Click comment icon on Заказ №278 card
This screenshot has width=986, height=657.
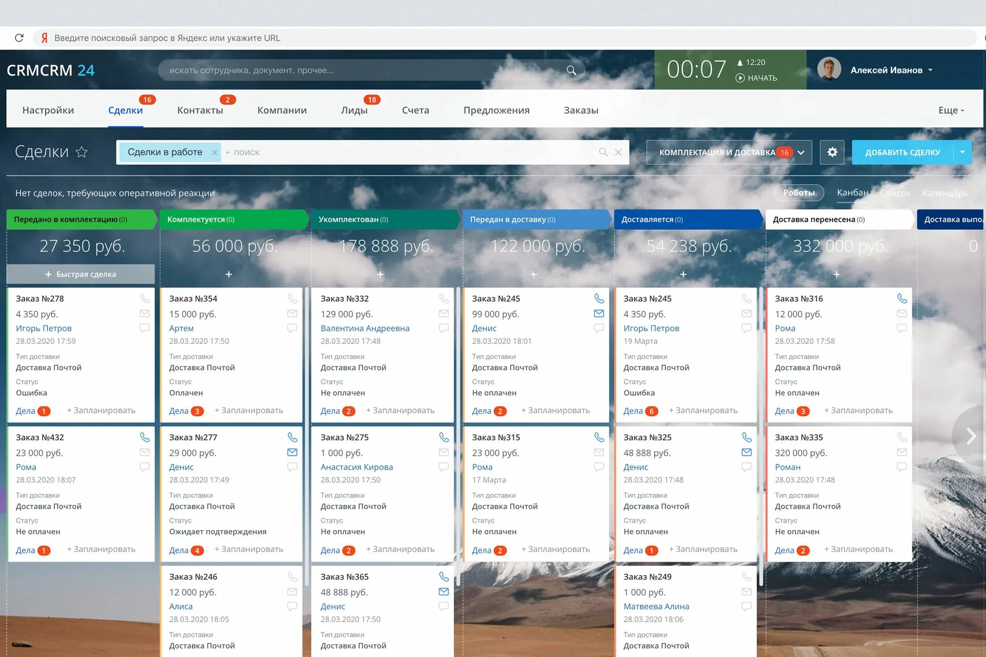click(x=144, y=328)
